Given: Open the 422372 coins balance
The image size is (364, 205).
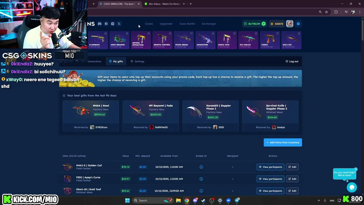Looking at the screenshot, I should coord(277,24).
